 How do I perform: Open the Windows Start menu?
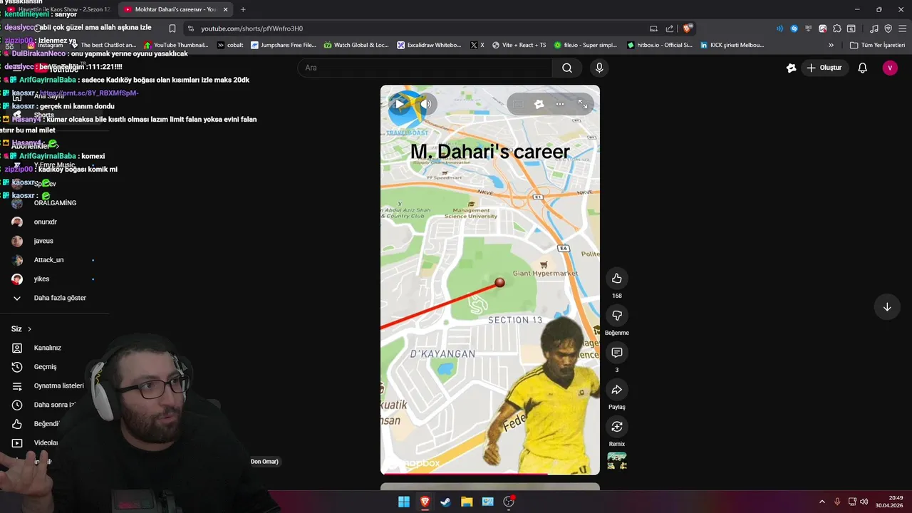click(x=404, y=502)
